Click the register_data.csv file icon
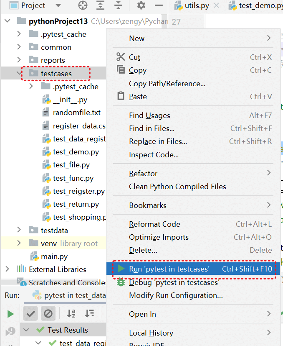The image size is (283, 346). click(x=45, y=126)
